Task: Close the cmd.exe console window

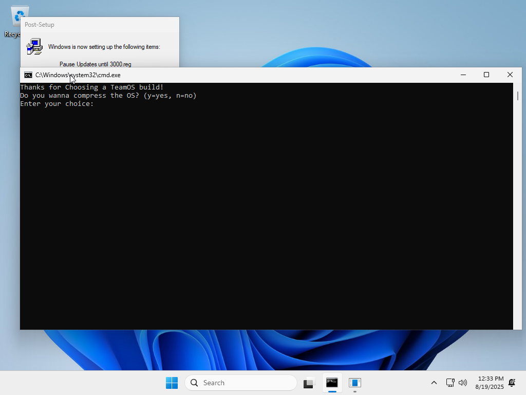Action: (x=510, y=75)
